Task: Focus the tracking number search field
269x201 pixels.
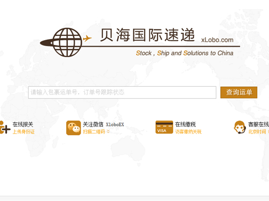Action: coord(122,92)
